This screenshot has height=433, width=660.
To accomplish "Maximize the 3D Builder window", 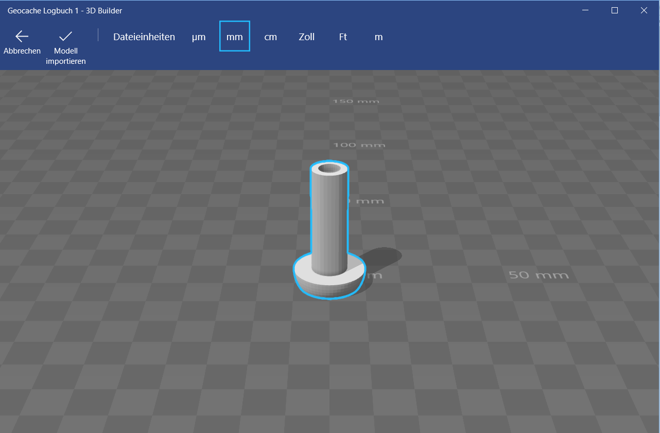I will 615,10.
